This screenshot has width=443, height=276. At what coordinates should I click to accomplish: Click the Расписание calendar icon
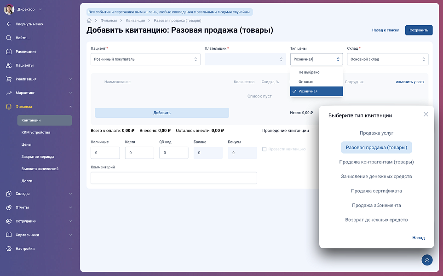[x=9, y=52]
